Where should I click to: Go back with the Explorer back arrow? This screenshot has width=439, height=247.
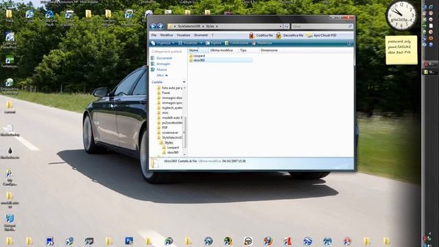153,26
